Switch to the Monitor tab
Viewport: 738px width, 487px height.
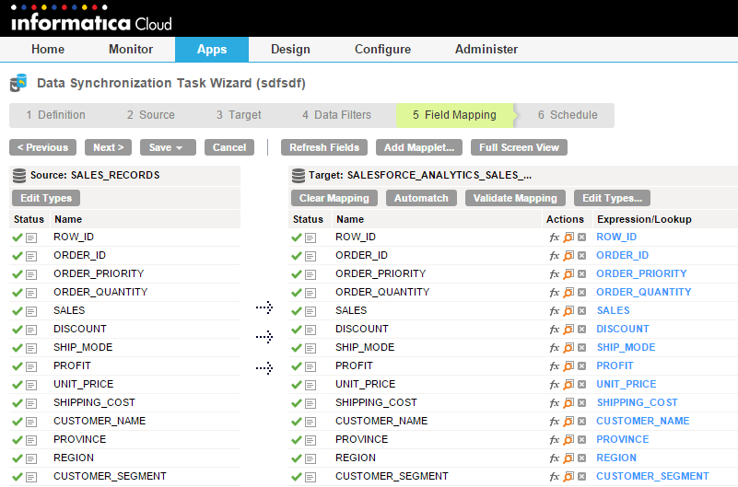pyautogui.click(x=131, y=50)
